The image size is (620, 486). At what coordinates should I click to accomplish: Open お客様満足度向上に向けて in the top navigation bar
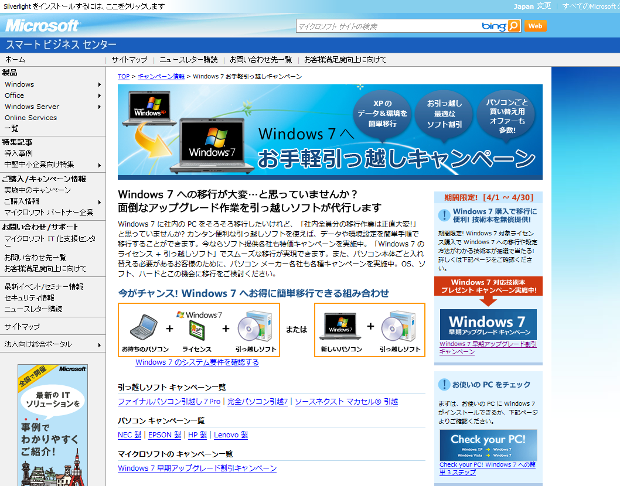345,60
